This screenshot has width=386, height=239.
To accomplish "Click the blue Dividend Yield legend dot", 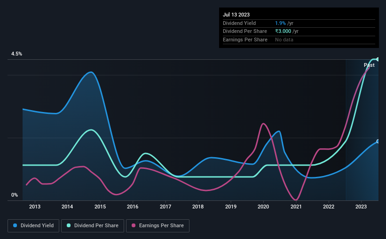I will (15, 225).
